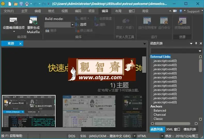Switch to the 视图 ribbon tab
The width and height of the screenshot is (204, 139).
65,11
